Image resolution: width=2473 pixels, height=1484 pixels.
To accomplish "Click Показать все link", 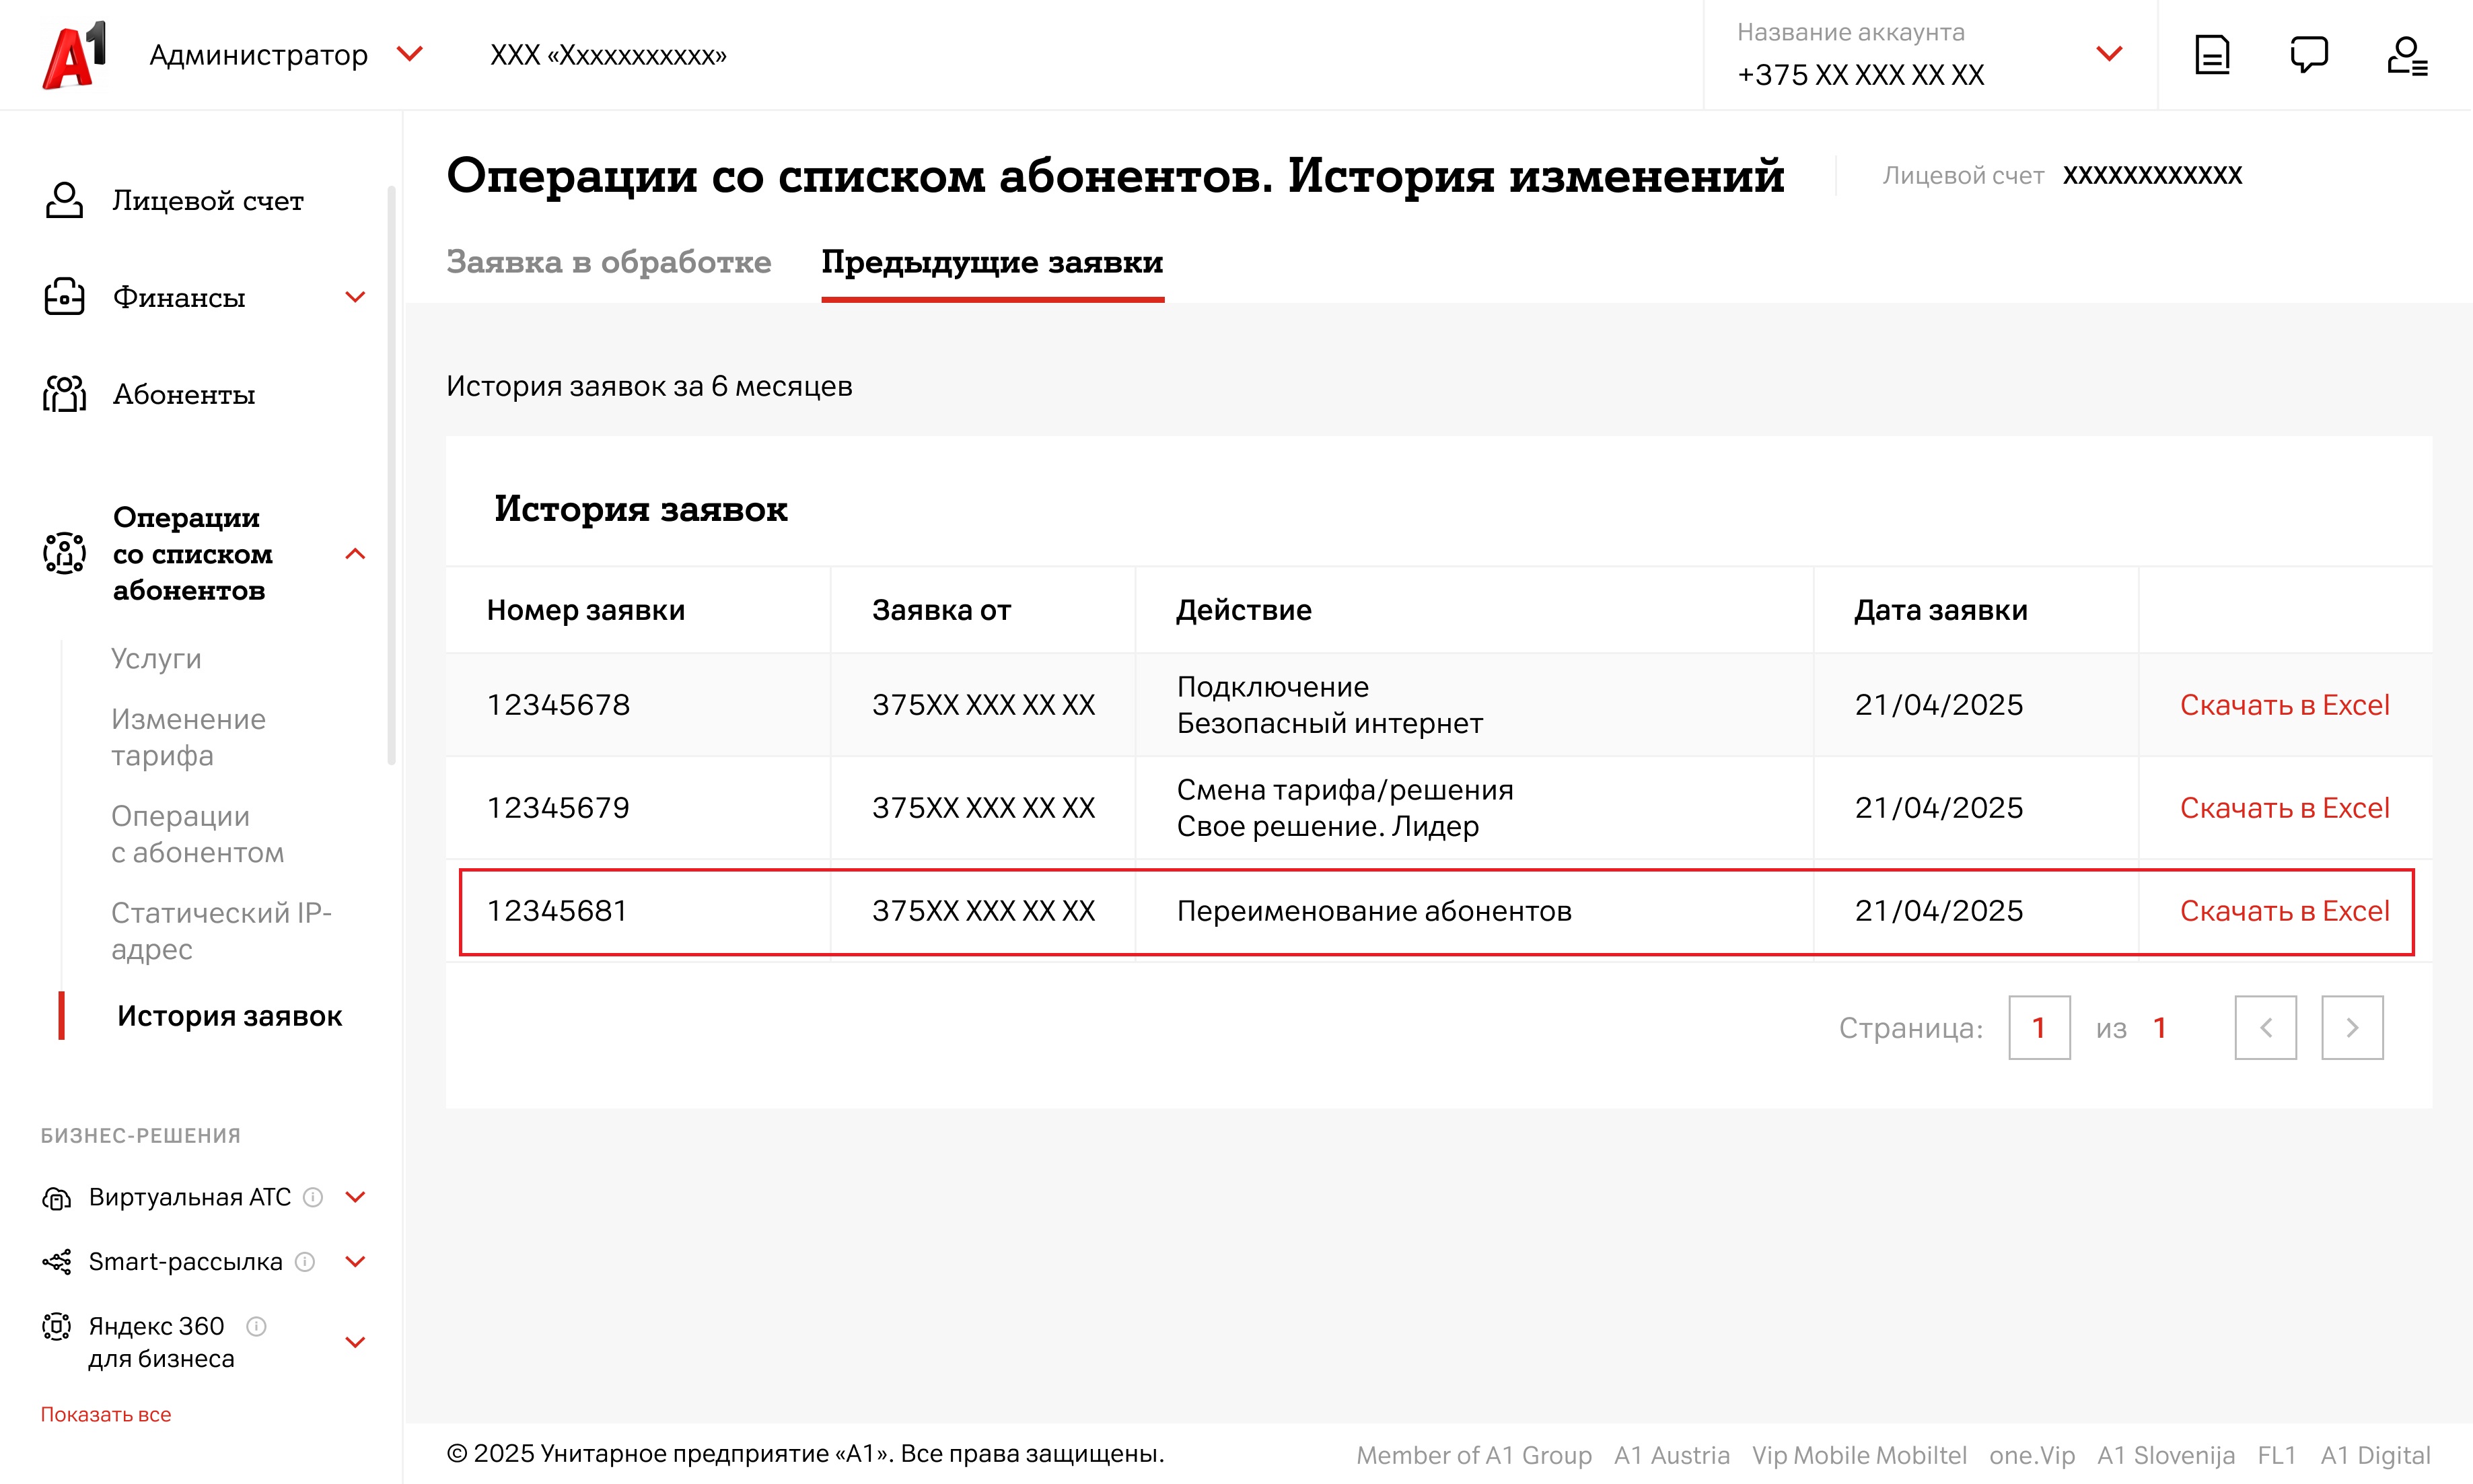I will (106, 1414).
